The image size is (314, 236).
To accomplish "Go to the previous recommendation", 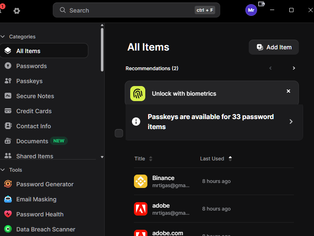I will click(270, 68).
